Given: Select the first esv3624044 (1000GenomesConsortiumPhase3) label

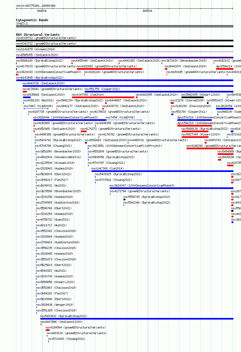Looking at the screenshot, I should [66, 117].
